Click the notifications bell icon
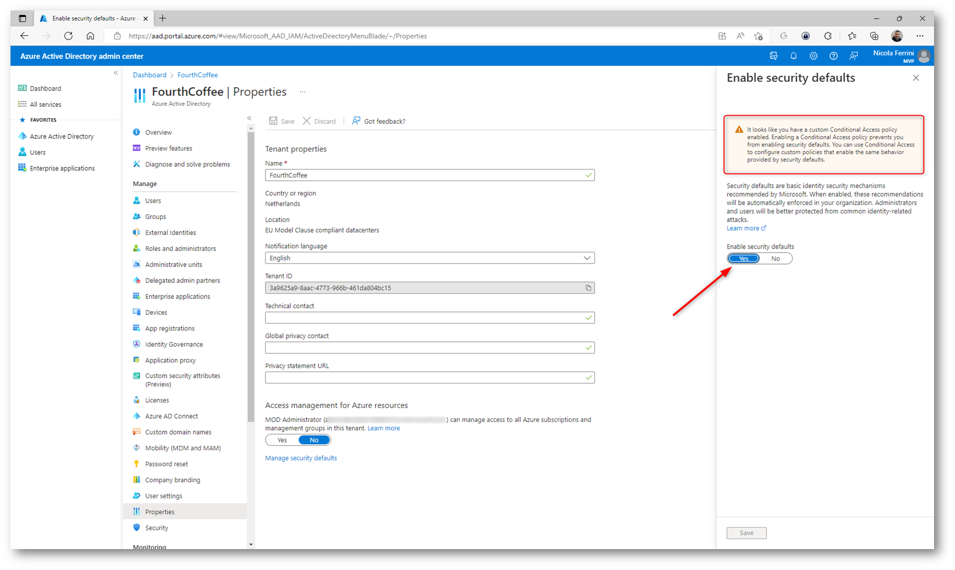The height and width of the screenshot is (570, 955). (793, 56)
